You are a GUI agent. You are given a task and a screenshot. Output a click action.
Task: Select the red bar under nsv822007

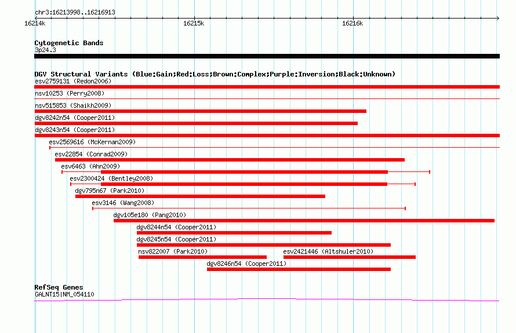202,257
